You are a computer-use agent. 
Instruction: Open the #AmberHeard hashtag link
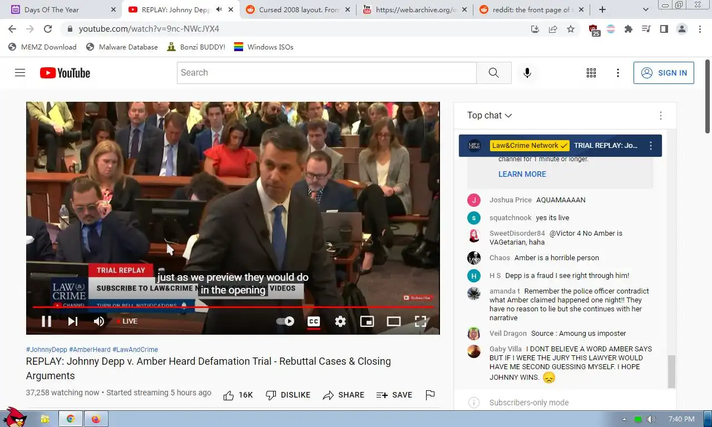pyautogui.click(x=90, y=350)
